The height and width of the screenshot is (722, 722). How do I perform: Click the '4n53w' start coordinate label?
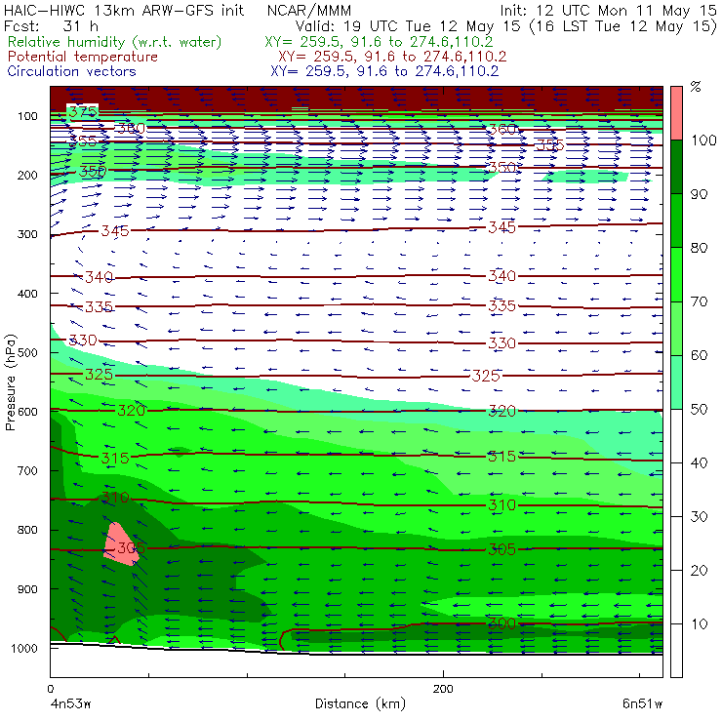click(71, 704)
